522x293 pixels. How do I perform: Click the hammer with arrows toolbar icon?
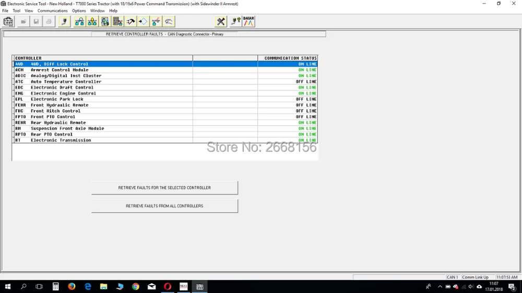tap(130, 22)
